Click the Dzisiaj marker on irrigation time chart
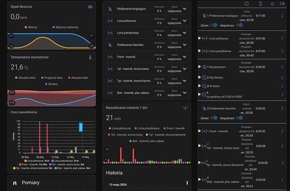 pyautogui.click(x=81, y=127)
